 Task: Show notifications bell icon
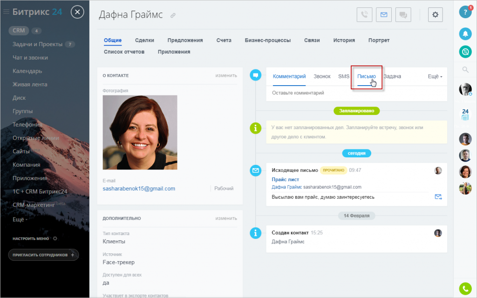465,34
